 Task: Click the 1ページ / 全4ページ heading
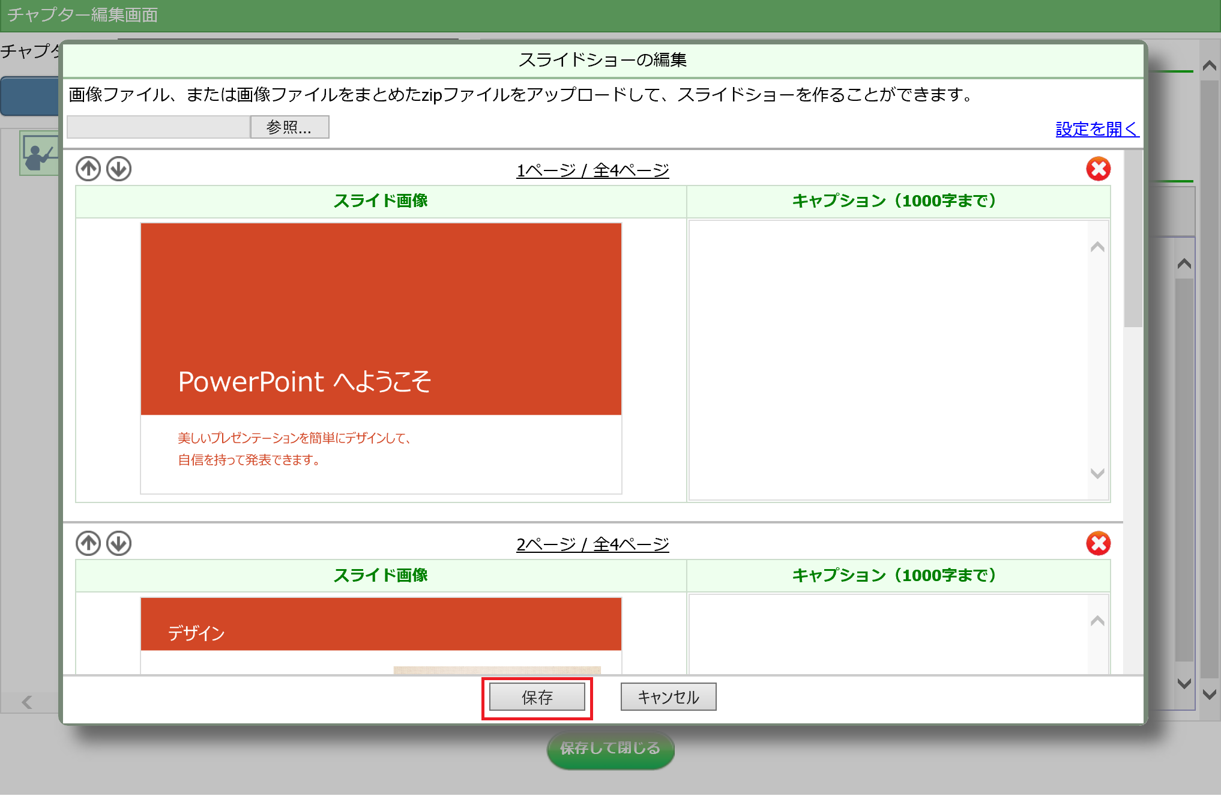592,170
